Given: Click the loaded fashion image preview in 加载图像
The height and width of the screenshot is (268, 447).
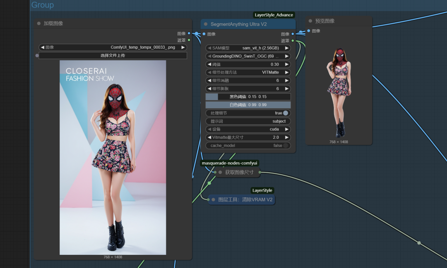Looking at the screenshot, I should click(x=113, y=157).
